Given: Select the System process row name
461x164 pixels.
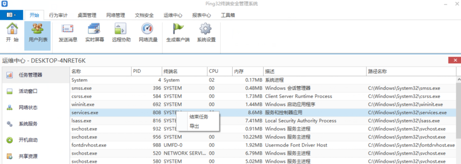Looking at the screenshot, I should (79, 80).
